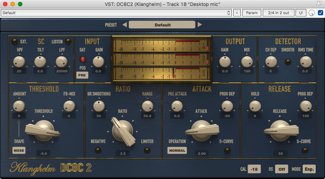Open the CAL -18 selector
The width and height of the screenshot is (325, 179).
254,169
